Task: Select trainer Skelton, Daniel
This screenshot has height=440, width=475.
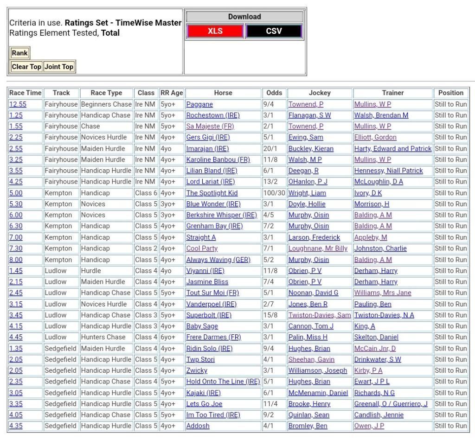Action: (x=376, y=337)
